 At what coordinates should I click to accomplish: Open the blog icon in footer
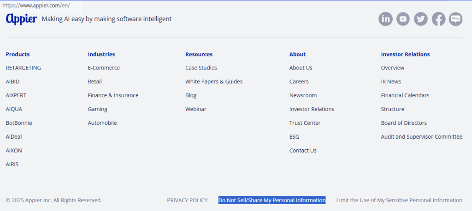455,19
